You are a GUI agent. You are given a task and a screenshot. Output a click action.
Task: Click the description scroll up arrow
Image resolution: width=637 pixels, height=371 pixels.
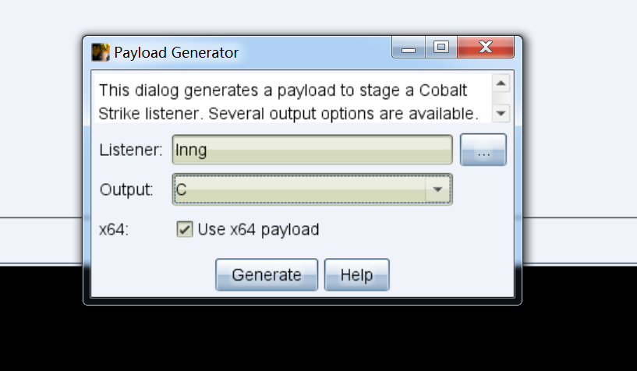point(501,83)
